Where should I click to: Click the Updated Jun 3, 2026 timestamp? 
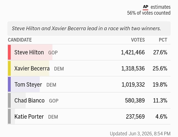pyautogui.click(x=140, y=134)
